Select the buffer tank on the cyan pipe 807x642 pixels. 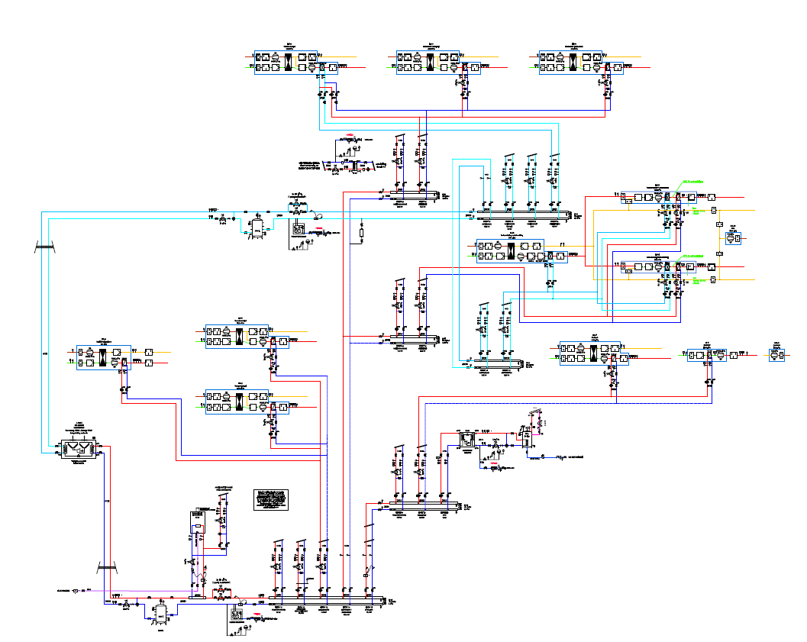click(257, 227)
